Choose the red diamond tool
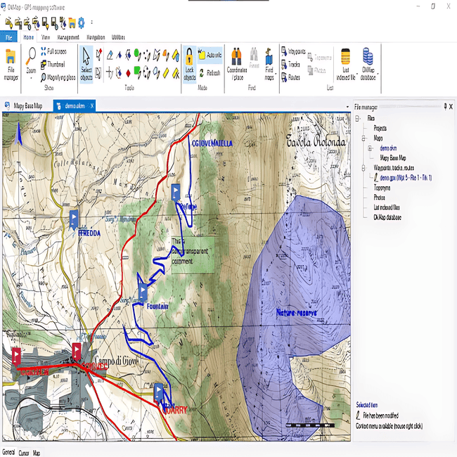 (128, 73)
